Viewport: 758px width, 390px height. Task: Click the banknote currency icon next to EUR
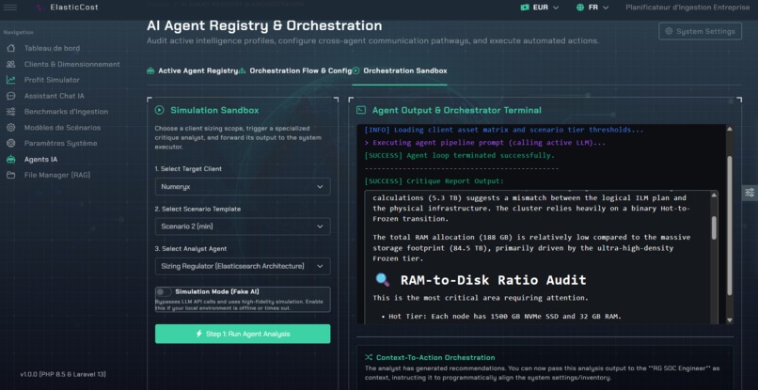click(x=525, y=8)
